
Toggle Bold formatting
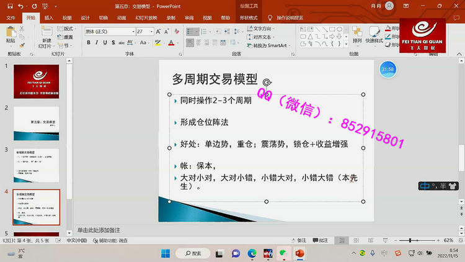[x=89, y=43]
